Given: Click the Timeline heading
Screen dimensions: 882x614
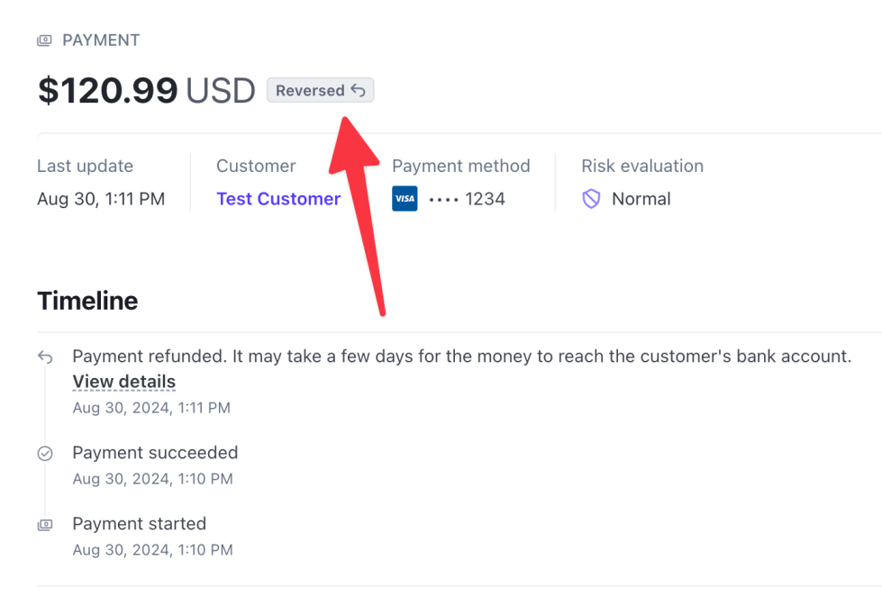Looking at the screenshot, I should pyautogui.click(x=87, y=301).
